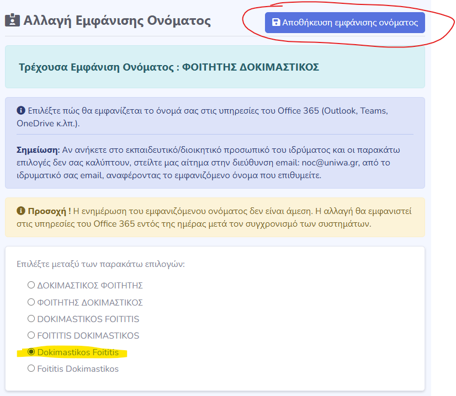Select the all-caps "FOITITIS DOKIMASTIKOS" radio option
456x396 pixels.
(x=31, y=335)
